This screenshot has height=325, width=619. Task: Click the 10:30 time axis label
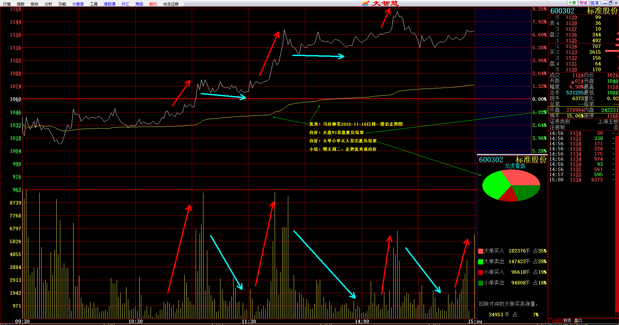click(136, 321)
